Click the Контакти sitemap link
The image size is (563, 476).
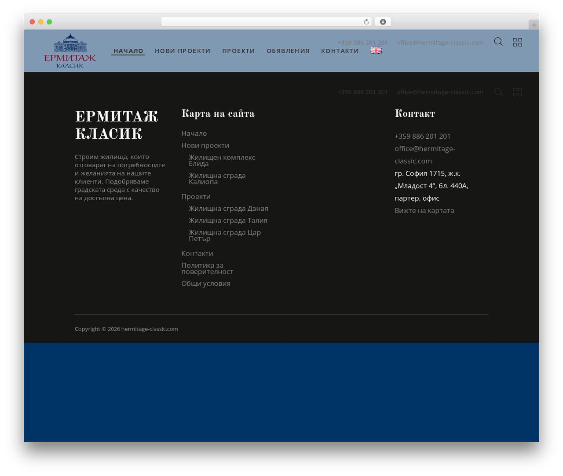(x=197, y=253)
